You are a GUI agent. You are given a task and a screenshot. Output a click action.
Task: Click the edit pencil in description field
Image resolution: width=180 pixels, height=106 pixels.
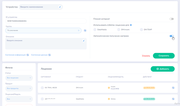[x=84, y=41]
